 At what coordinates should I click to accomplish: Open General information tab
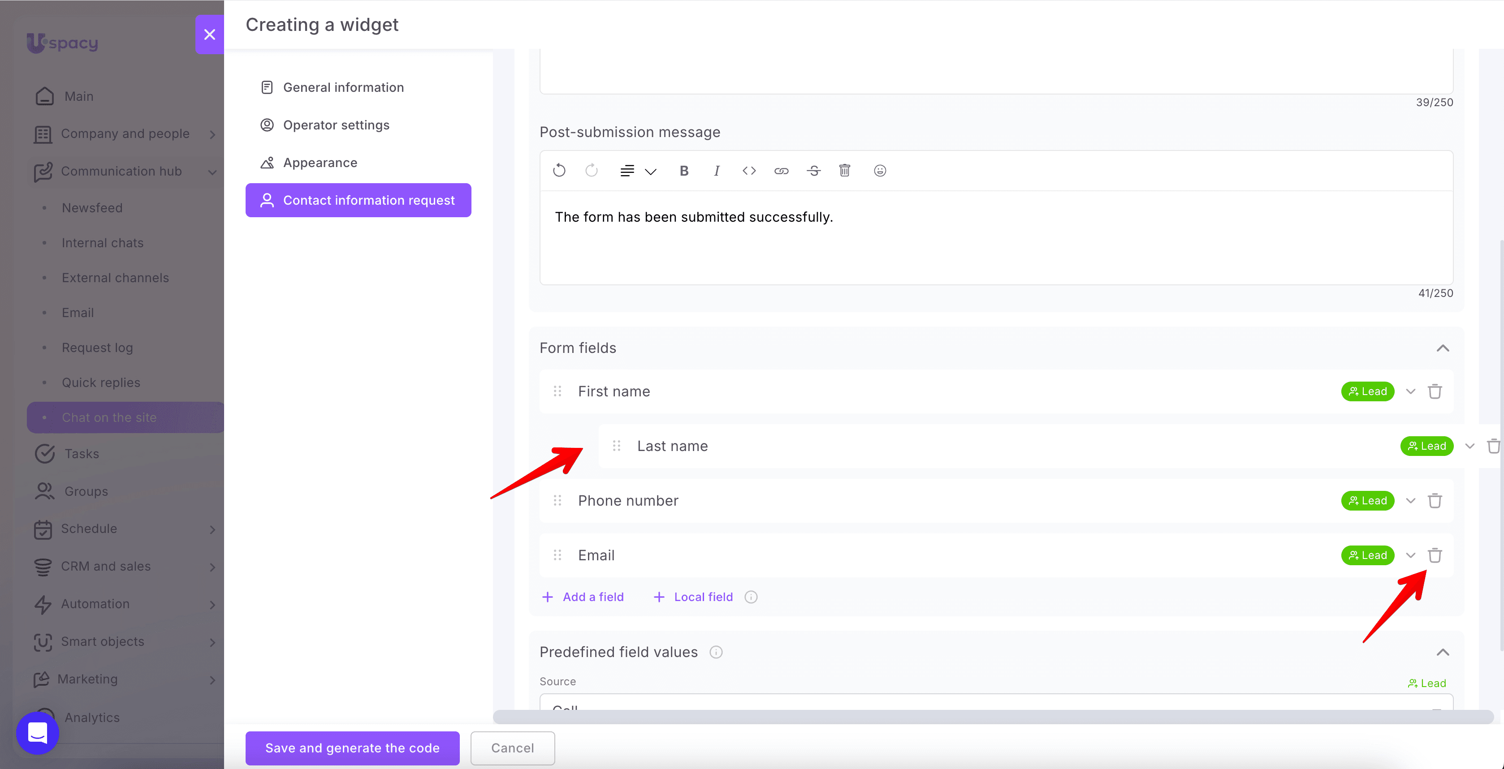click(358, 87)
